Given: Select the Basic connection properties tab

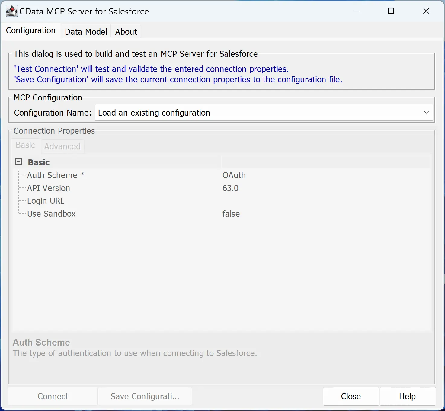Looking at the screenshot, I should click(25, 145).
